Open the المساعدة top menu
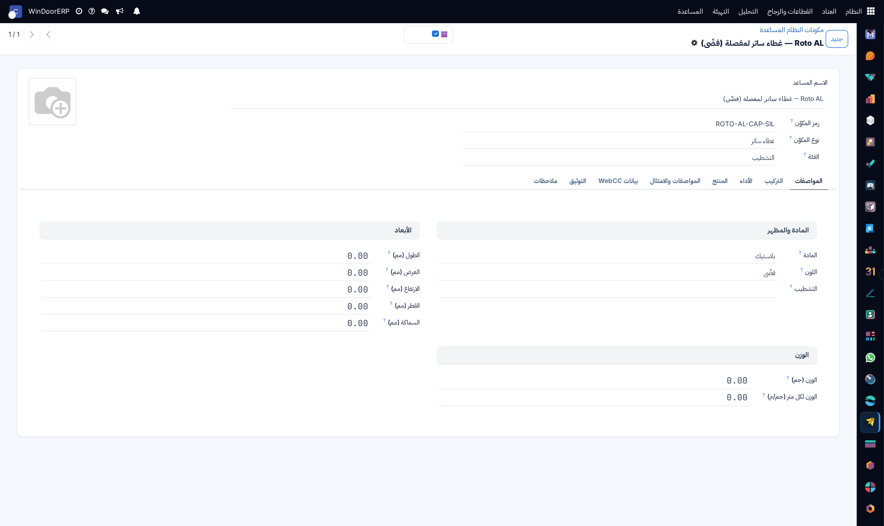Image resolution: width=884 pixels, height=526 pixels. pos(690,11)
